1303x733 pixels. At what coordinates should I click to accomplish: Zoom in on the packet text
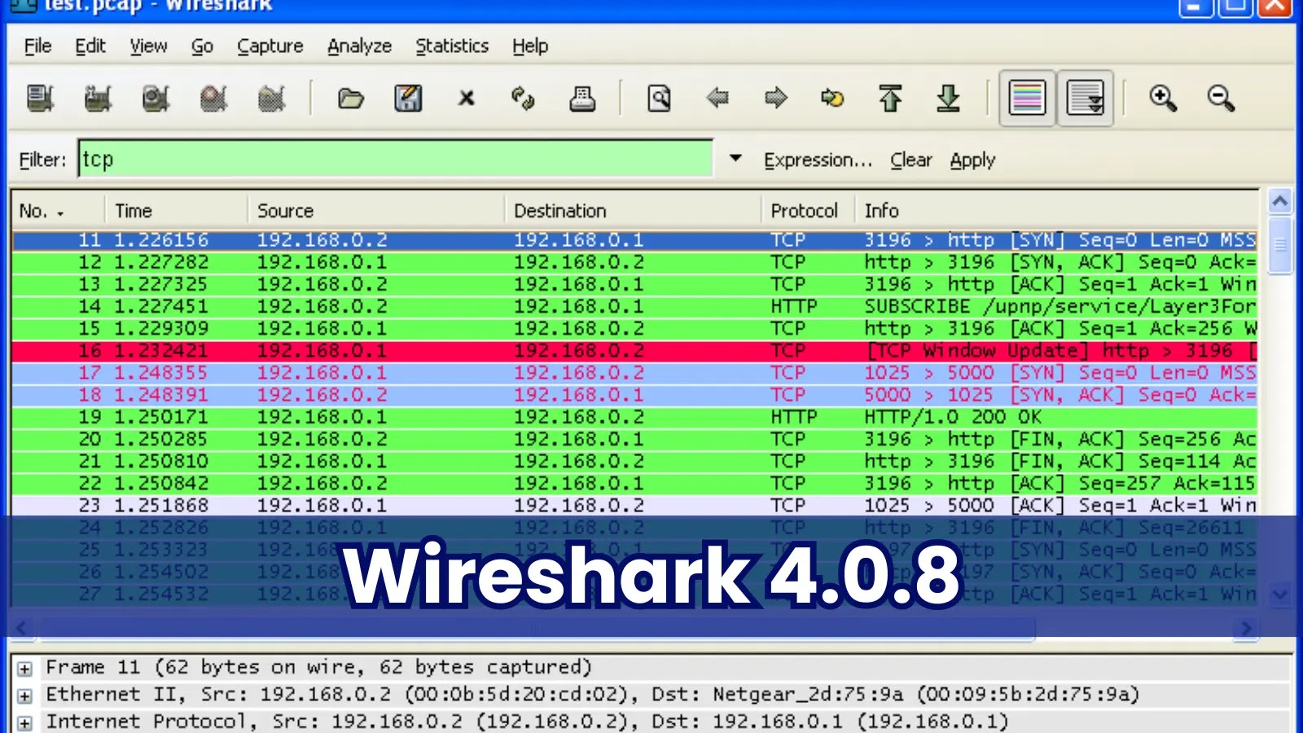tap(1162, 99)
